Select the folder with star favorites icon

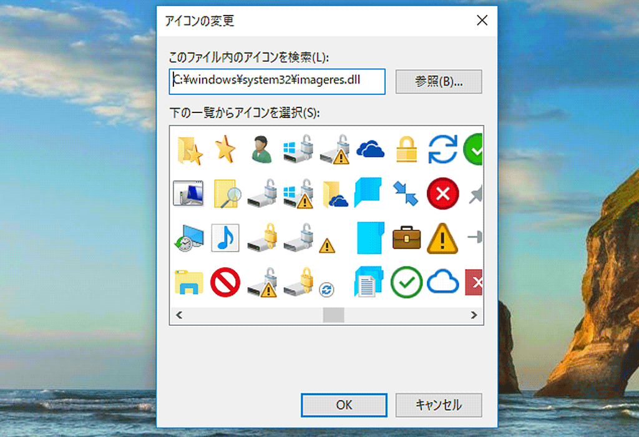click(x=190, y=150)
